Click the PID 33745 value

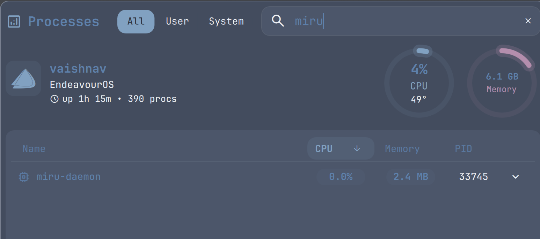coord(473,177)
